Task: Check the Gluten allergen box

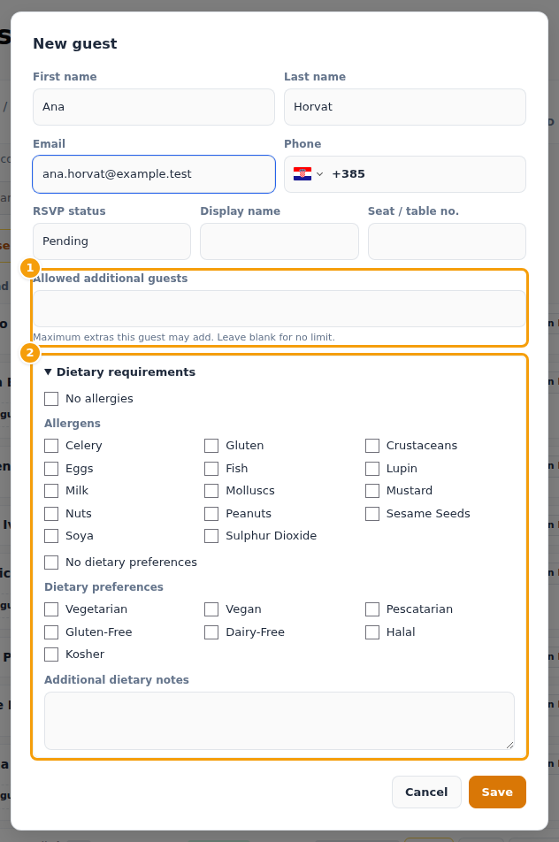Action: [x=211, y=446]
